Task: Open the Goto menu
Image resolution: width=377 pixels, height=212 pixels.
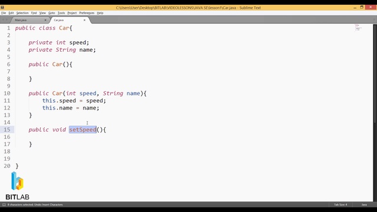Action: (52, 13)
